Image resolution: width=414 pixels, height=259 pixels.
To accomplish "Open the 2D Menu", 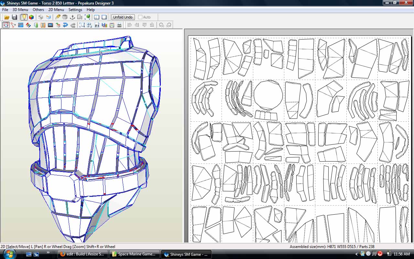I will click(56, 9).
